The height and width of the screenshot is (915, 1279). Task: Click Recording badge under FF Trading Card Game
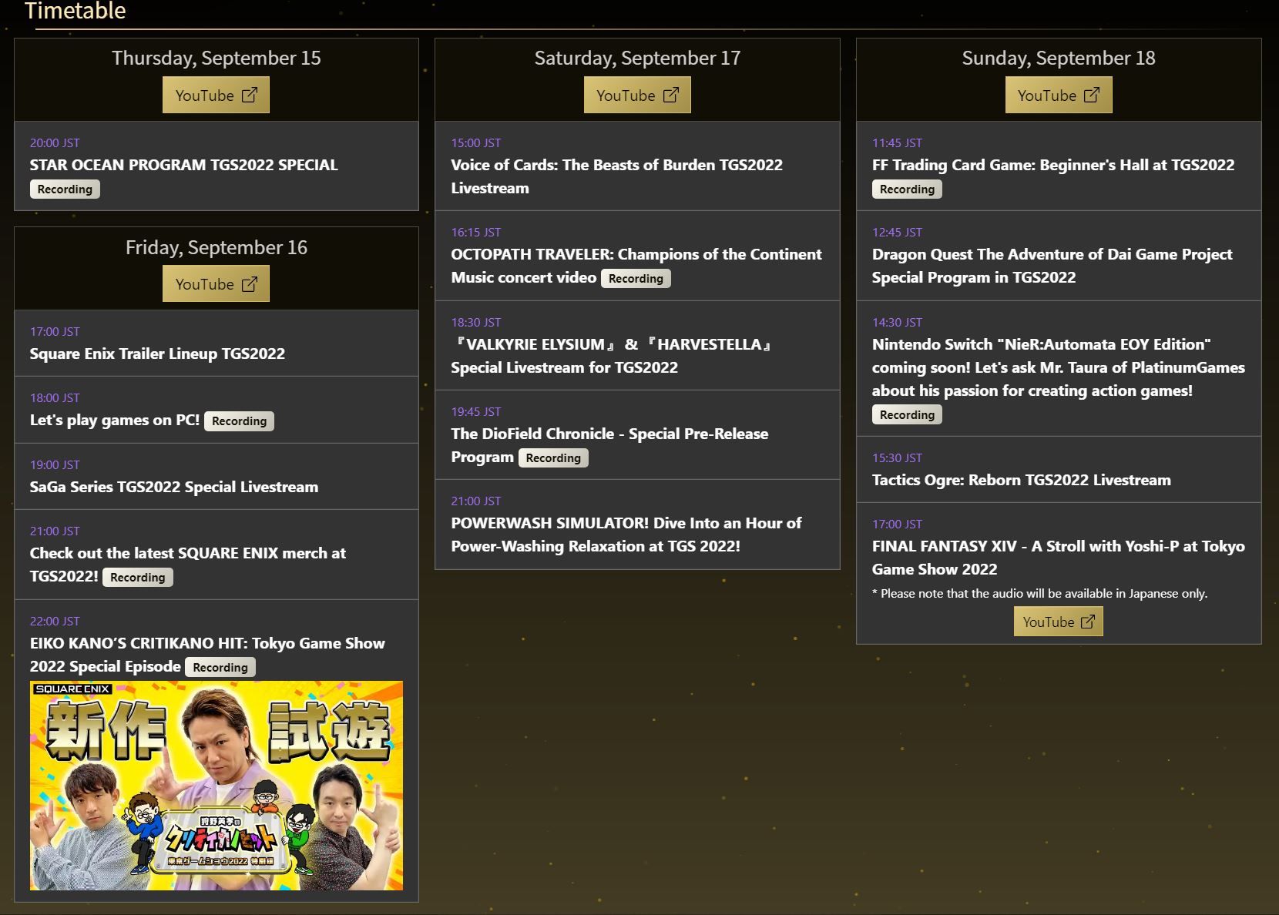pos(907,189)
